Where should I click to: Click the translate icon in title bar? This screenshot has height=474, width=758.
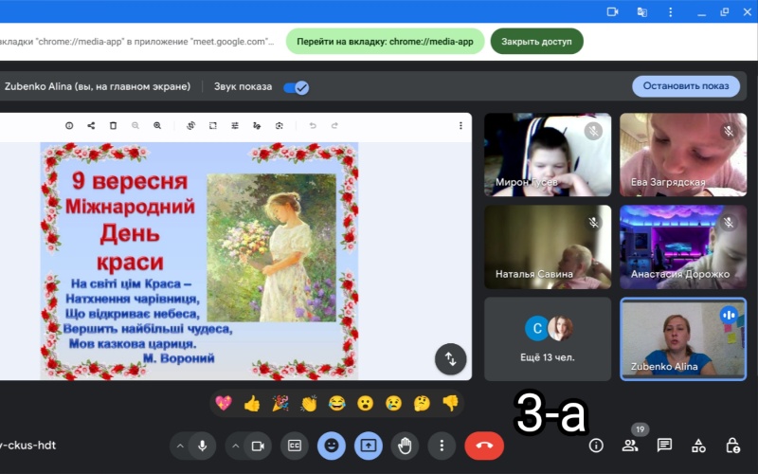[642, 12]
